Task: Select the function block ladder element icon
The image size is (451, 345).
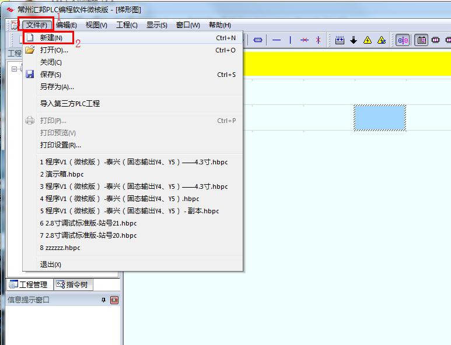Action: tap(258, 40)
